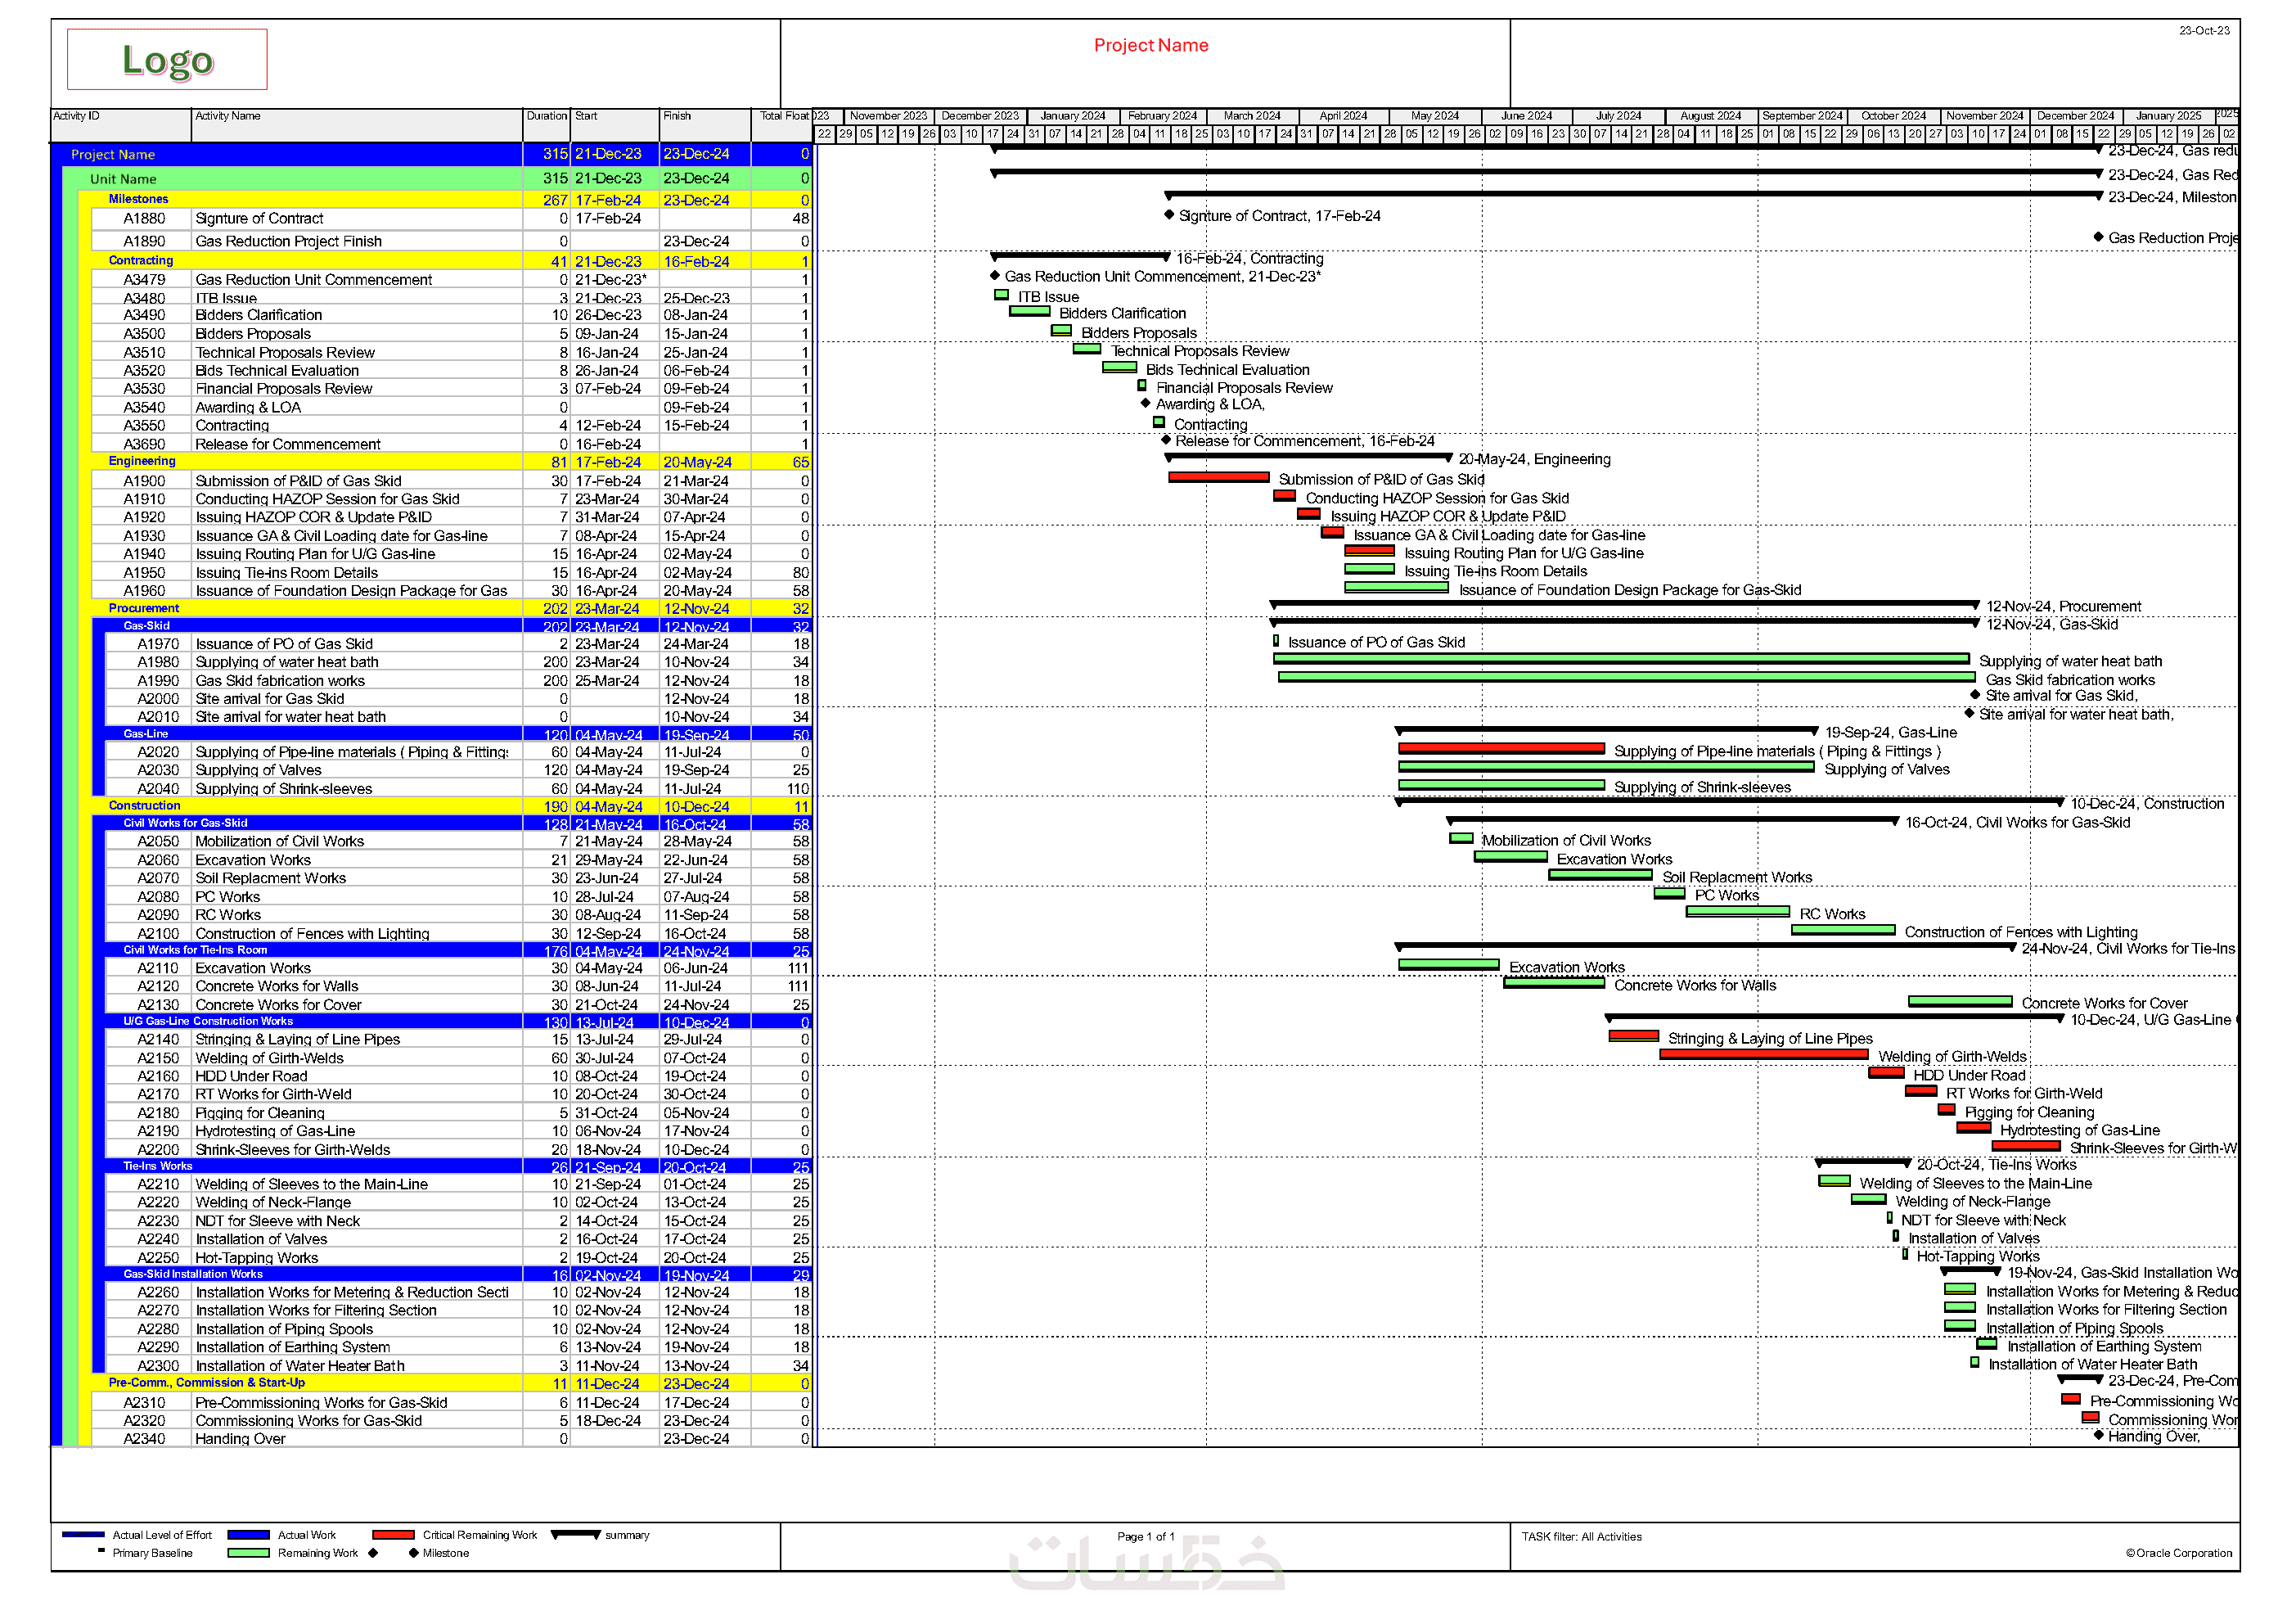
Task: Click the Release for Commencement milestone diamond
Action: pyautogui.click(x=1166, y=440)
